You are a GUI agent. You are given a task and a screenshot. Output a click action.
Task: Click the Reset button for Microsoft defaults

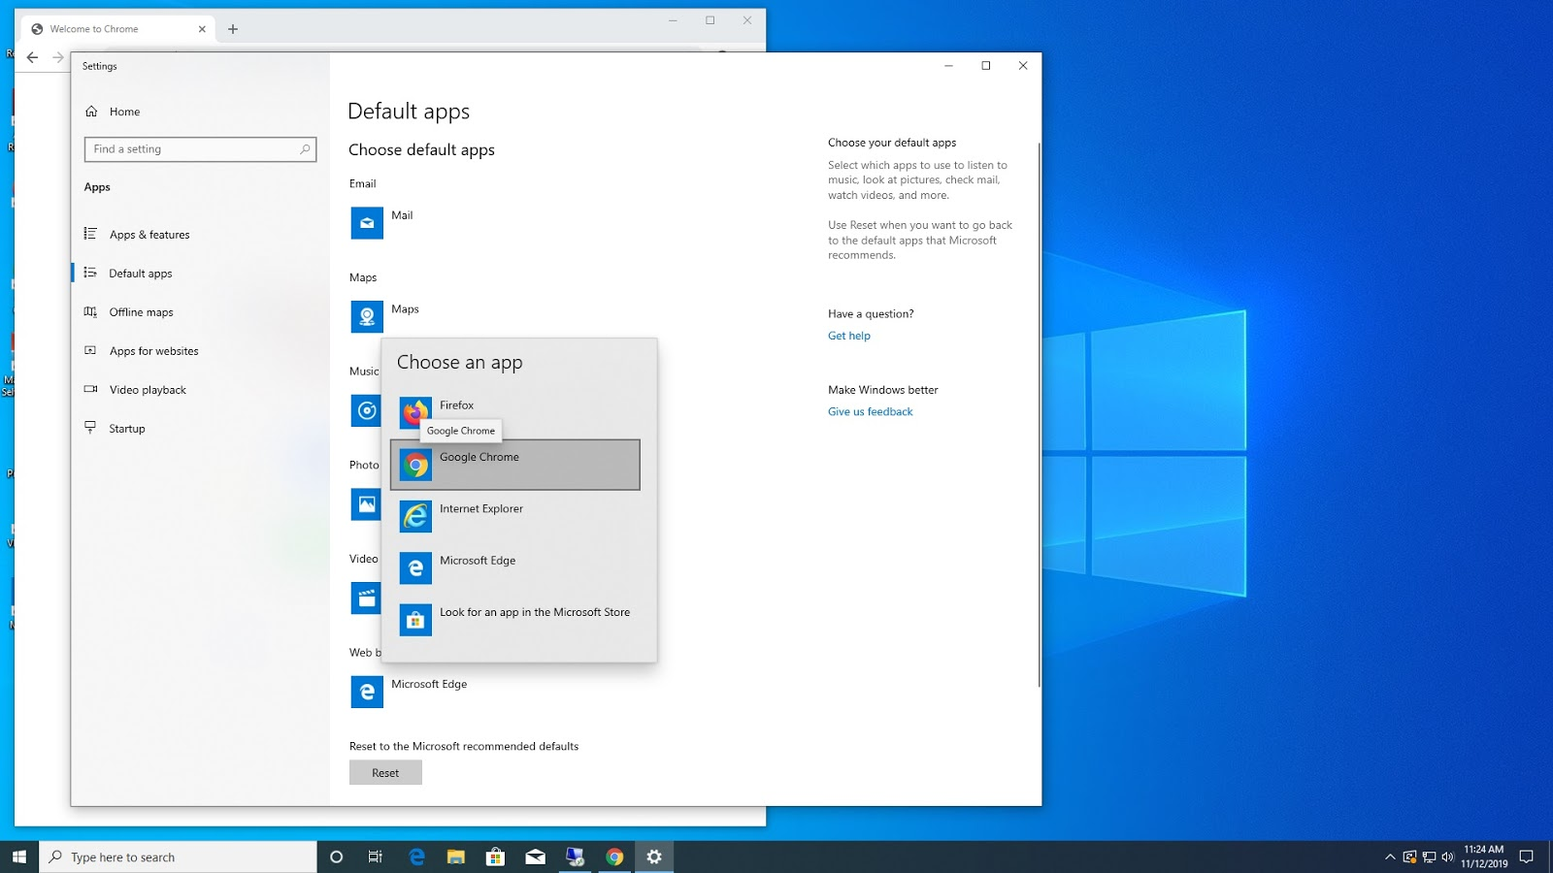pyautogui.click(x=385, y=773)
